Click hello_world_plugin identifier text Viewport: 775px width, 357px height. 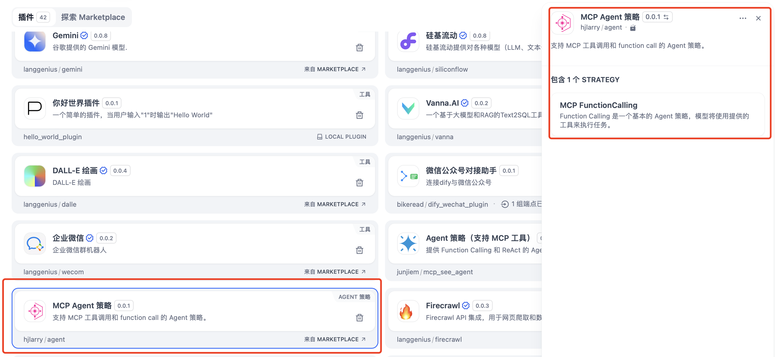(53, 137)
